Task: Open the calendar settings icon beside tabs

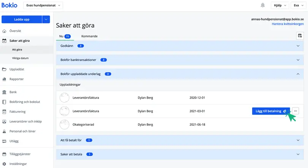Action: 300,36
